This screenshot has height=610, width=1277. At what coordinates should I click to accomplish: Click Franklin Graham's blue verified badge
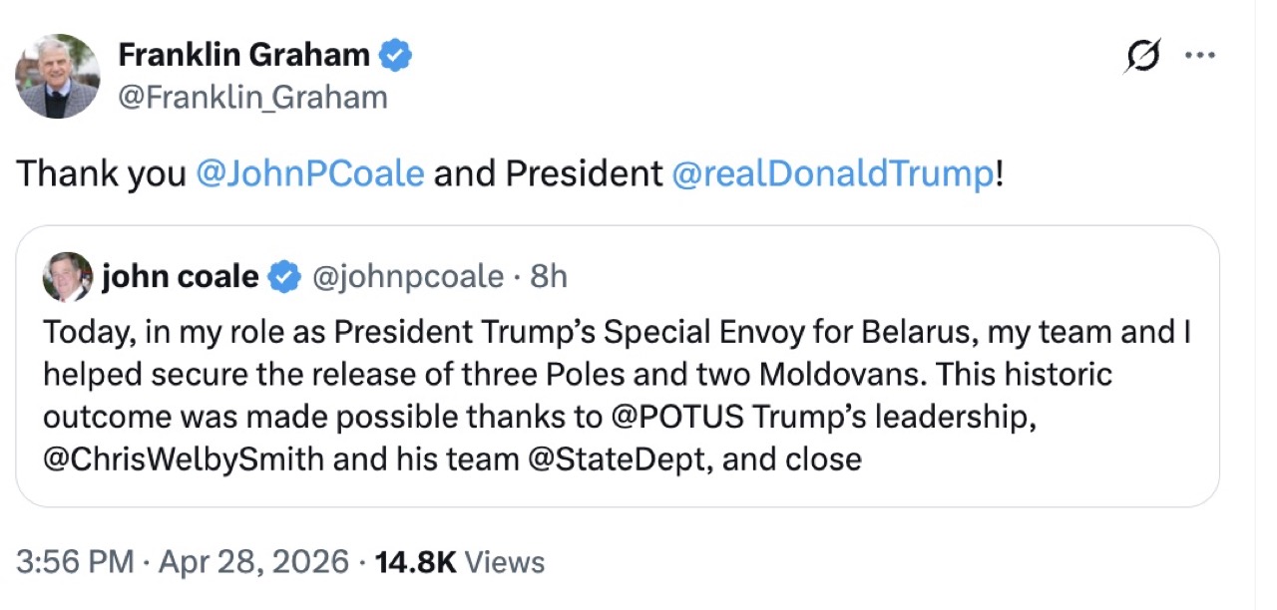pos(396,56)
